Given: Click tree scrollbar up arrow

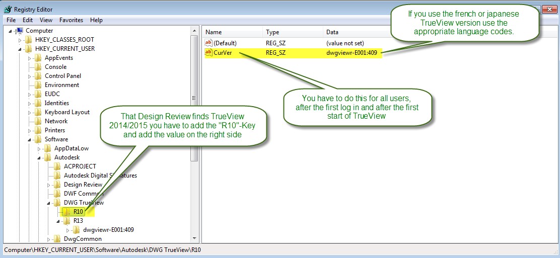Looking at the screenshot, I should click(x=195, y=30).
